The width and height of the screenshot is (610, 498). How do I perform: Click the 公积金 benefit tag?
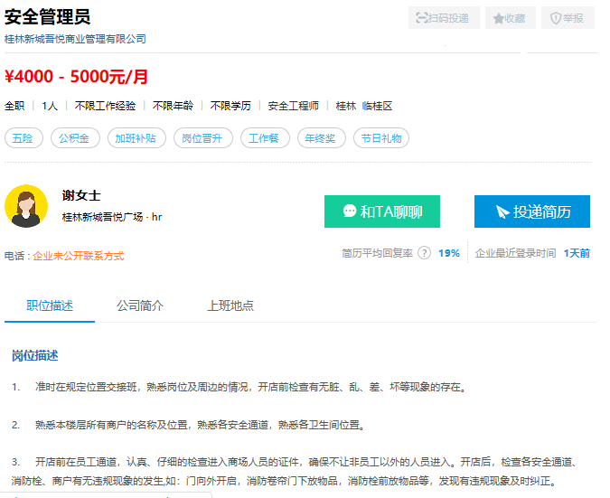tap(75, 138)
